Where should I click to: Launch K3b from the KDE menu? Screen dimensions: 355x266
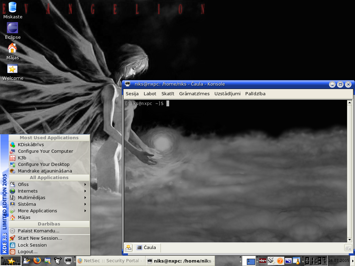[49, 158]
